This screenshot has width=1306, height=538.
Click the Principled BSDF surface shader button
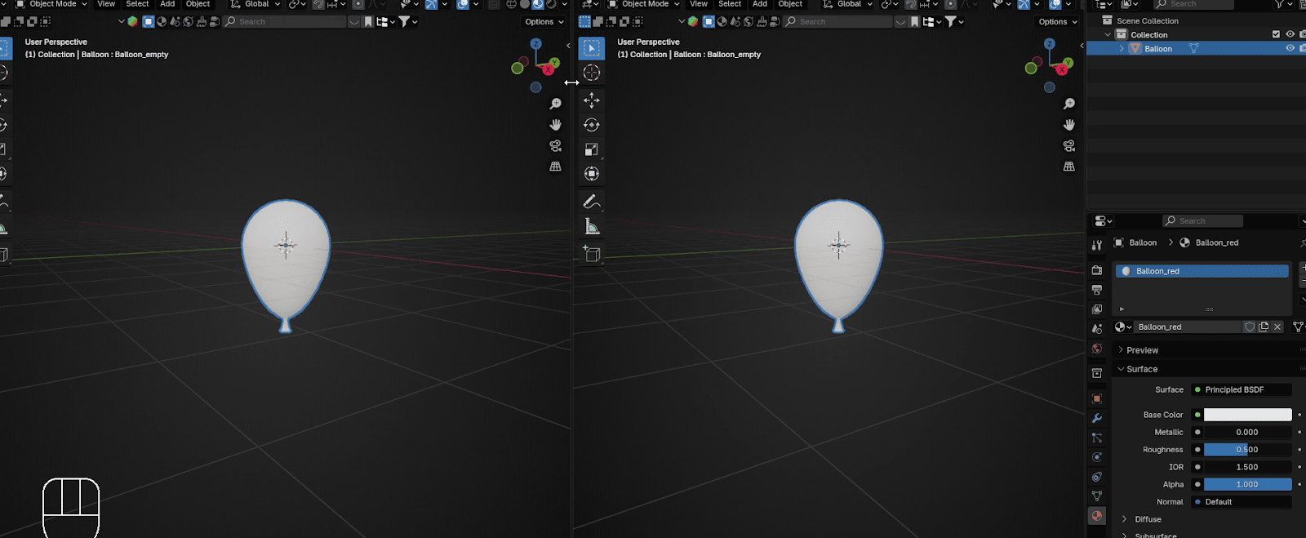coord(1242,389)
